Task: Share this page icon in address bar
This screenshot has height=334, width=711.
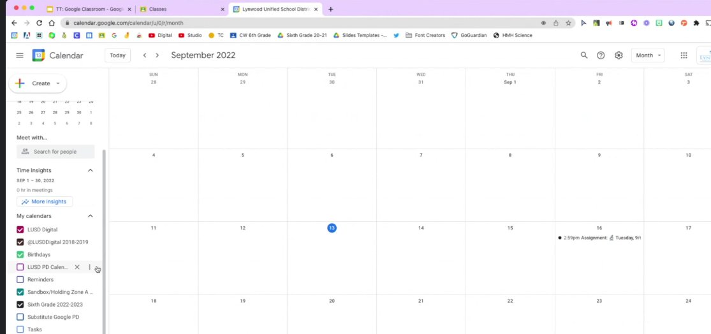Action: (556, 23)
